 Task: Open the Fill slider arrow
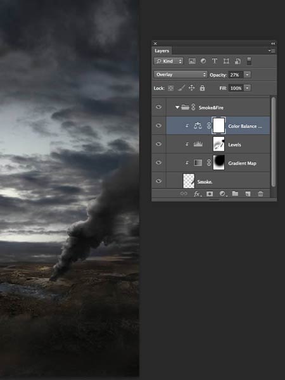247,88
